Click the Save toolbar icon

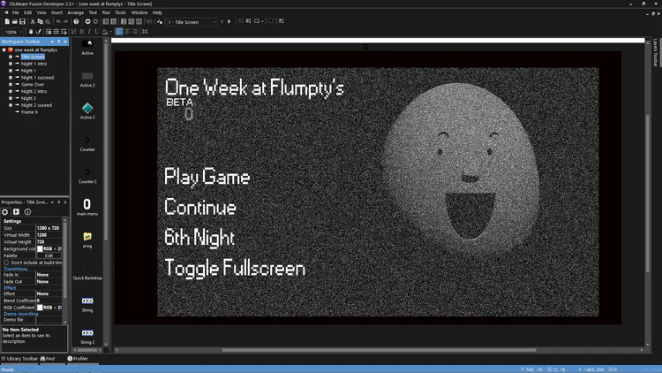coord(22,21)
